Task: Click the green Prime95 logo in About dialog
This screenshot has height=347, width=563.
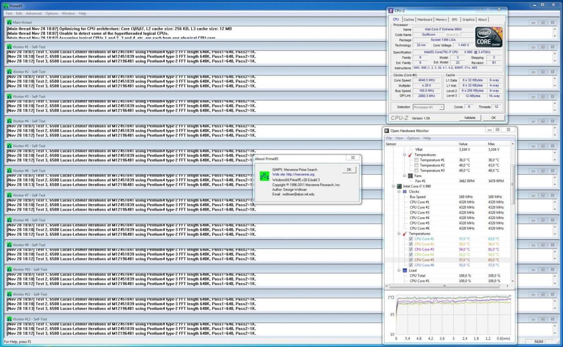Action: click(x=265, y=176)
